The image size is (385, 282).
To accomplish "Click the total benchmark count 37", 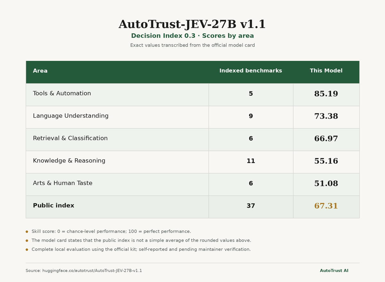I will pyautogui.click(x=251, y=206).
